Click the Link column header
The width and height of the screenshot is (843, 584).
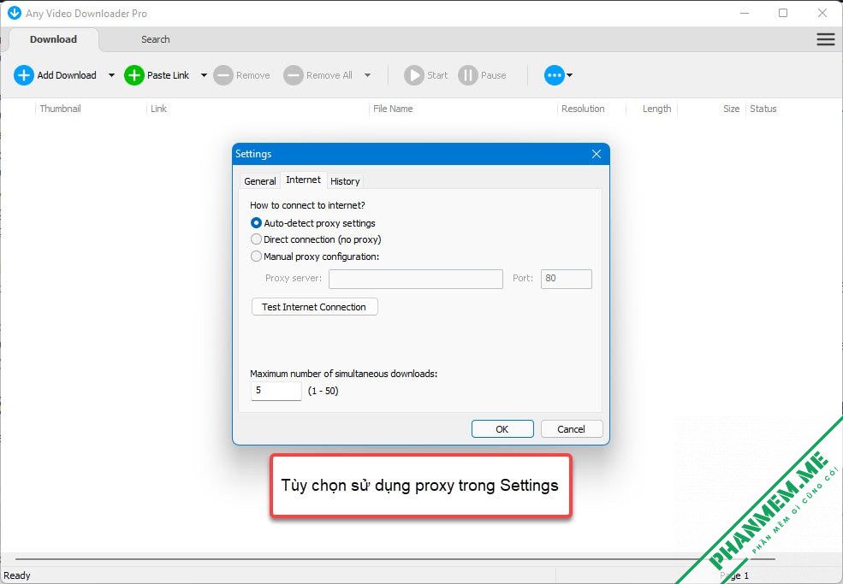158,109
